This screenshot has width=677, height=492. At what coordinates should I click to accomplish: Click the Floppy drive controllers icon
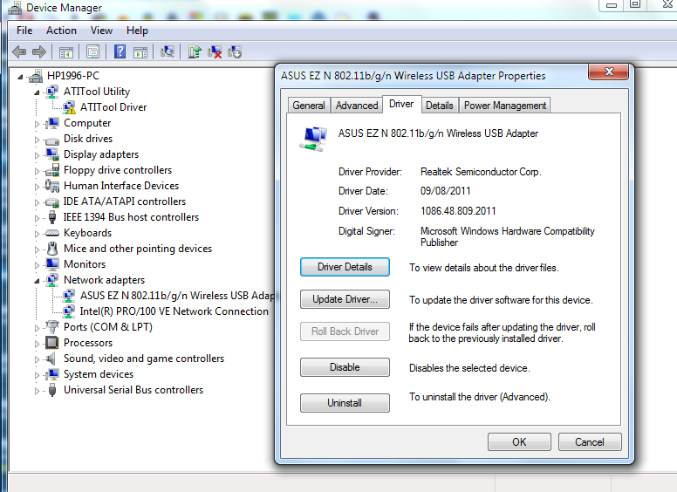pyautogui.click(x=52, y=170)
